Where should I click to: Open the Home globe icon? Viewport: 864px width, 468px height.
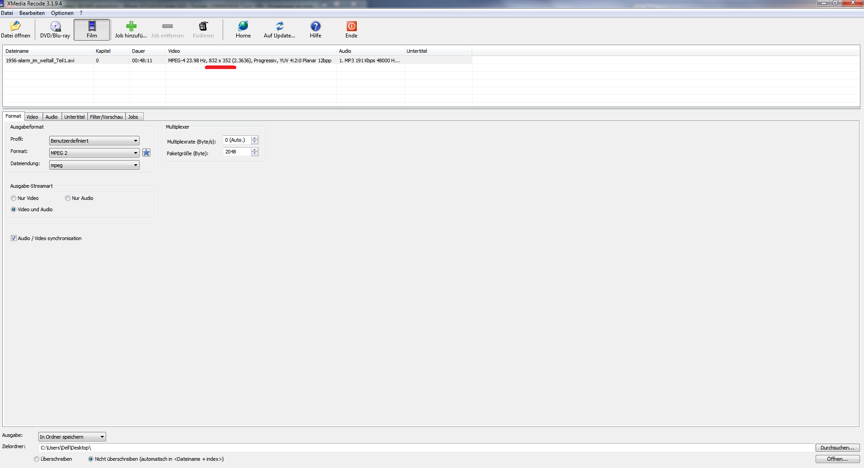[x=243, y=26]
